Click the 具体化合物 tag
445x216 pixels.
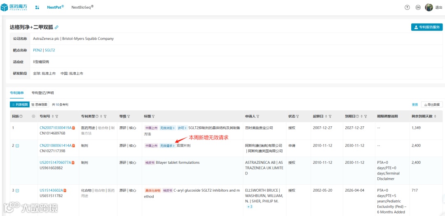tap(153, 190)
